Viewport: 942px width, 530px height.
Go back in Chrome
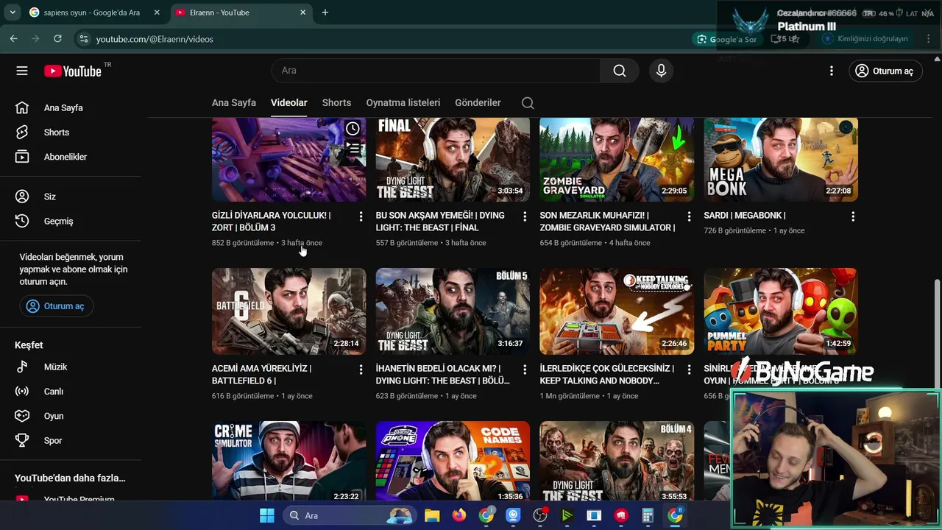pyautogui.click(x=14, y=38)
